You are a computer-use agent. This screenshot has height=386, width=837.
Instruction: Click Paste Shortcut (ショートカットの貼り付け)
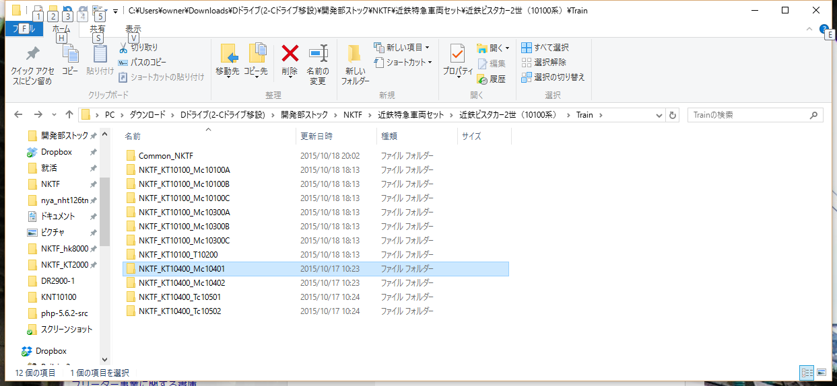tap(161, 77)
